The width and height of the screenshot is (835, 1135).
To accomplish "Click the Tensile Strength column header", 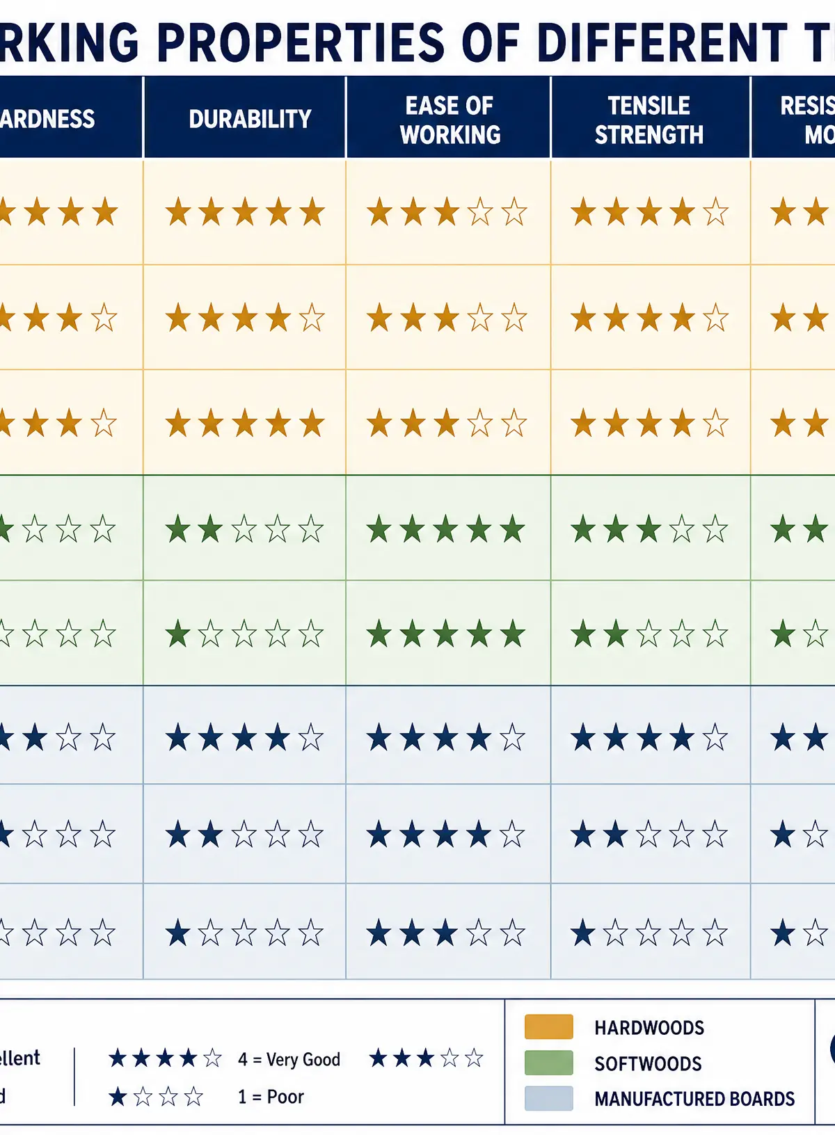I will tap(650, 118).
